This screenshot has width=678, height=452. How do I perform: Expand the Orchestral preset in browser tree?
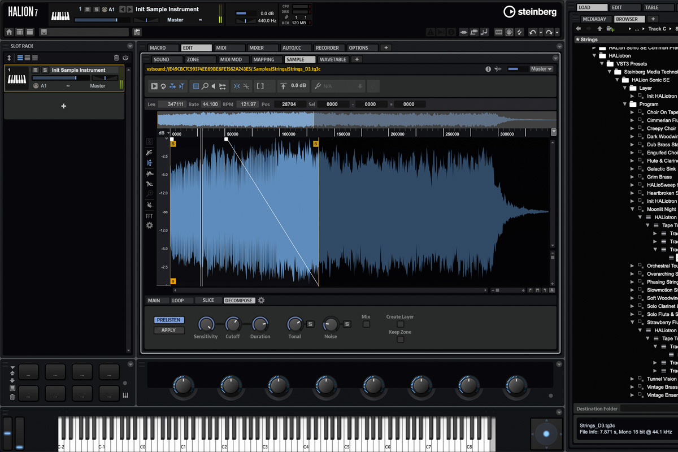click(x=633, y=266)
